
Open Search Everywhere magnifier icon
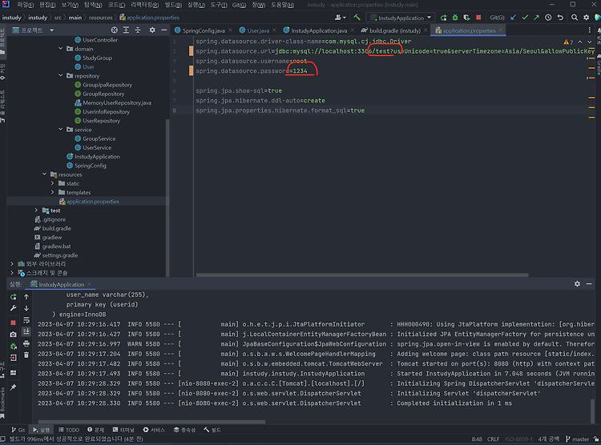(575, 18)
